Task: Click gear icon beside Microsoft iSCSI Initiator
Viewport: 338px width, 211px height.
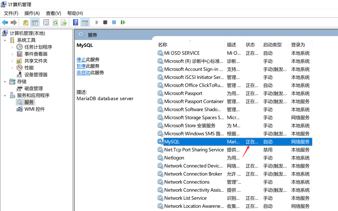Action: click(x=160, y=77)
